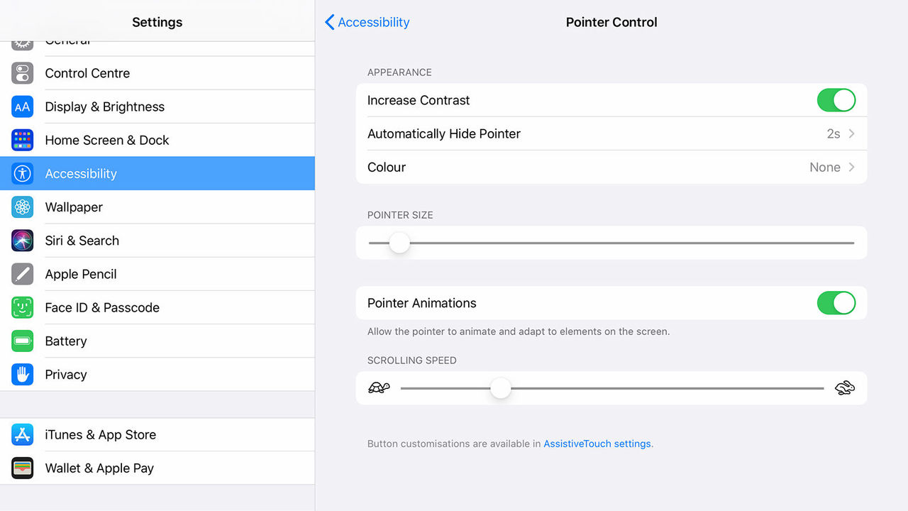Viewport: 908px width, 511px height.
Task: Select the Face ID & Passcode icon
Action: click(x=23, y=307)
